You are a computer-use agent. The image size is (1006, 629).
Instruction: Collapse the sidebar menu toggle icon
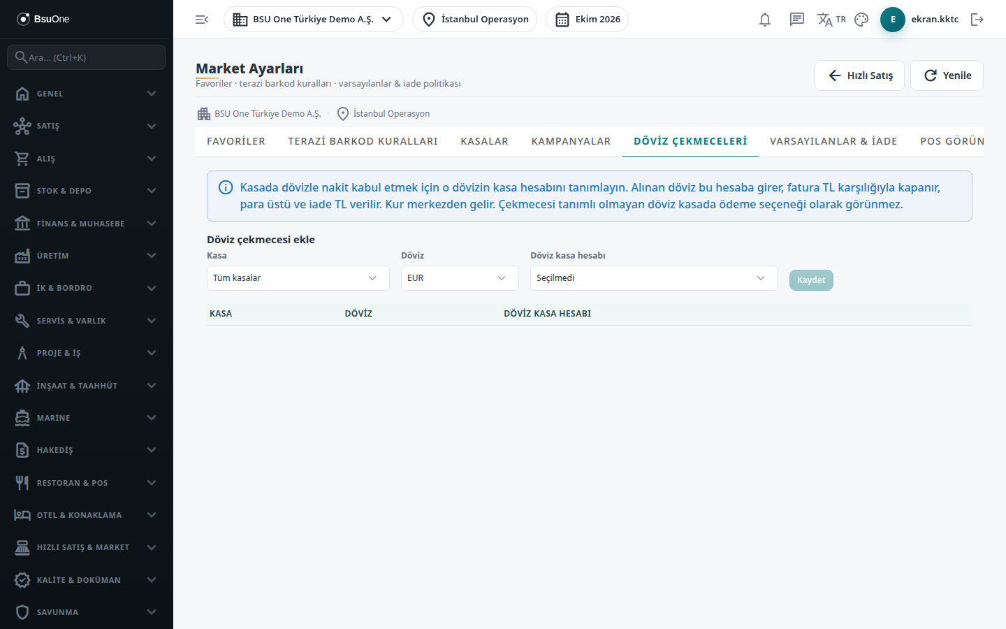click(202, 20)
